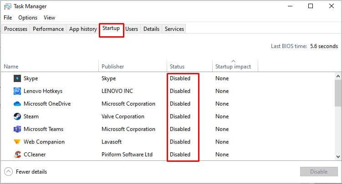
Task: Click the Lavasoft publisher cell
Action: coord(112,142)
